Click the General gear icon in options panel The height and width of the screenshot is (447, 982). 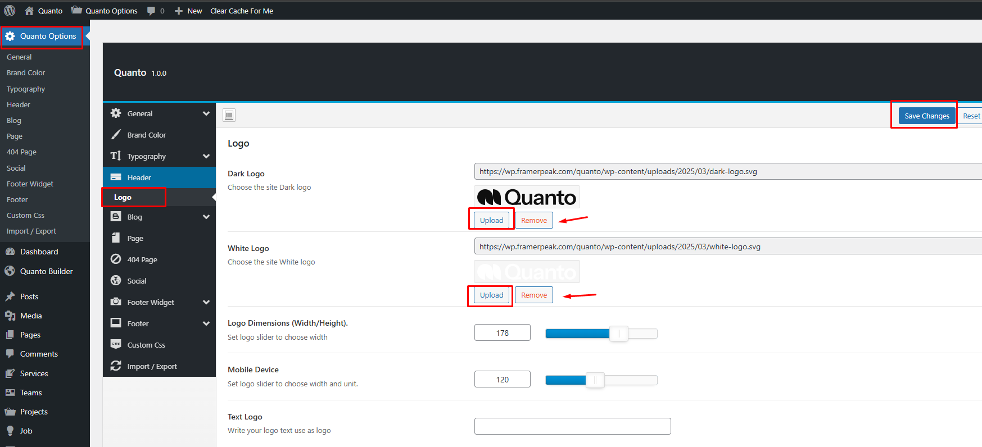click(116, 113)
